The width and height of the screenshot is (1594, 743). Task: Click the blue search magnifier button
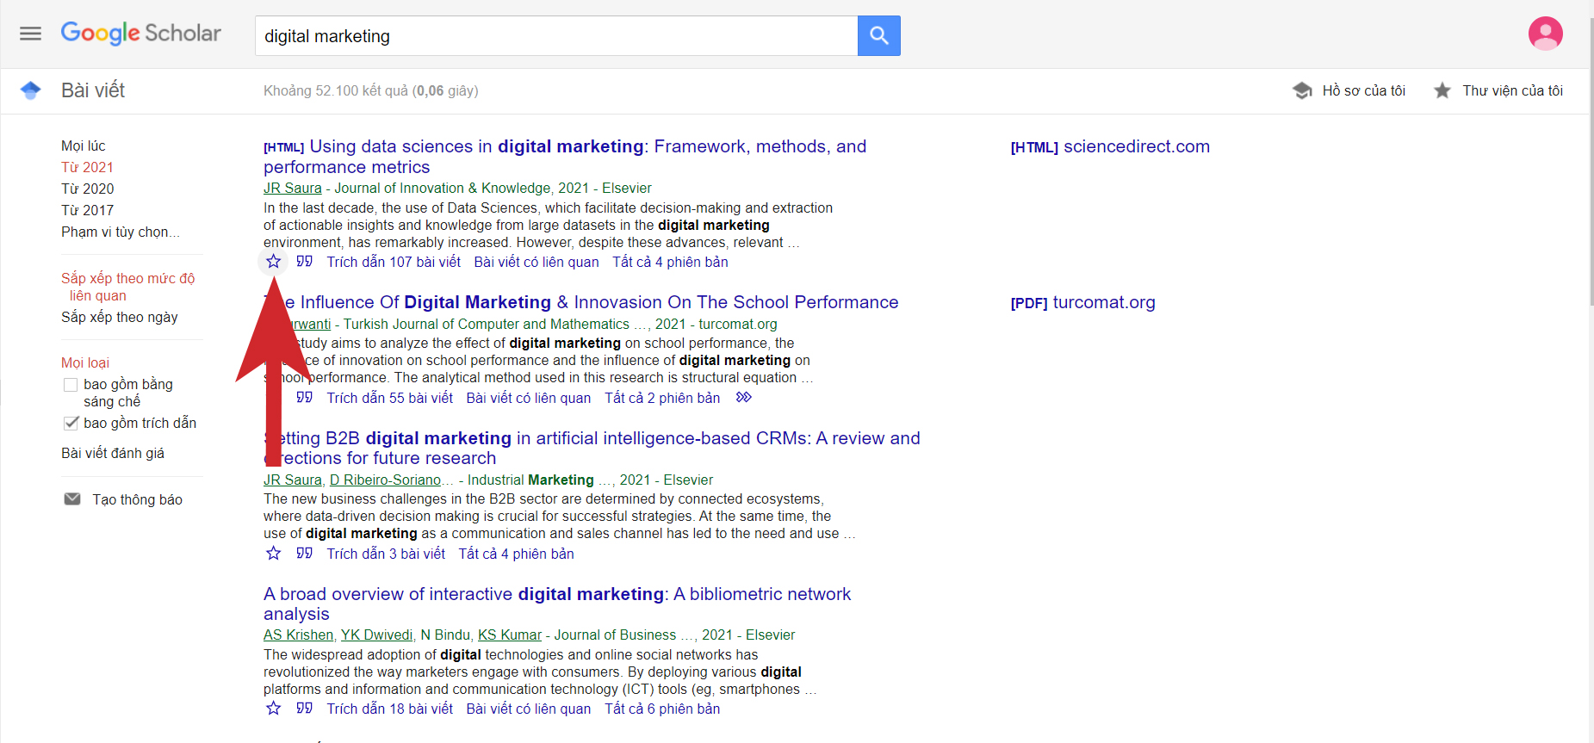(x=878, y=35)
